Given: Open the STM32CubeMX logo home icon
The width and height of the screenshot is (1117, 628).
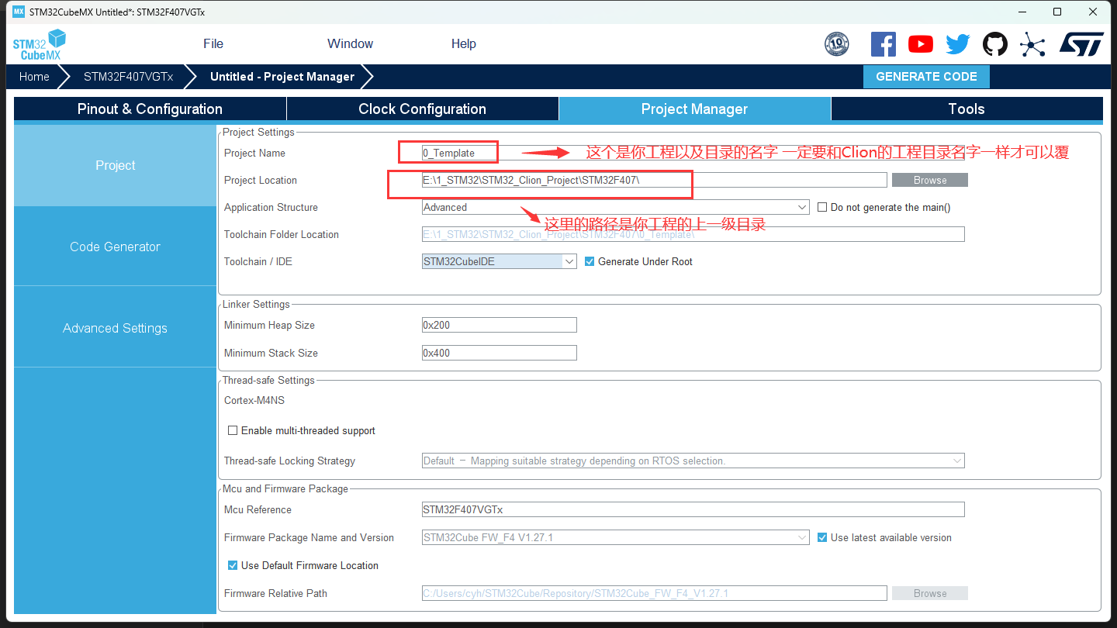Looking at the screenshot, I should click(39, 44).
